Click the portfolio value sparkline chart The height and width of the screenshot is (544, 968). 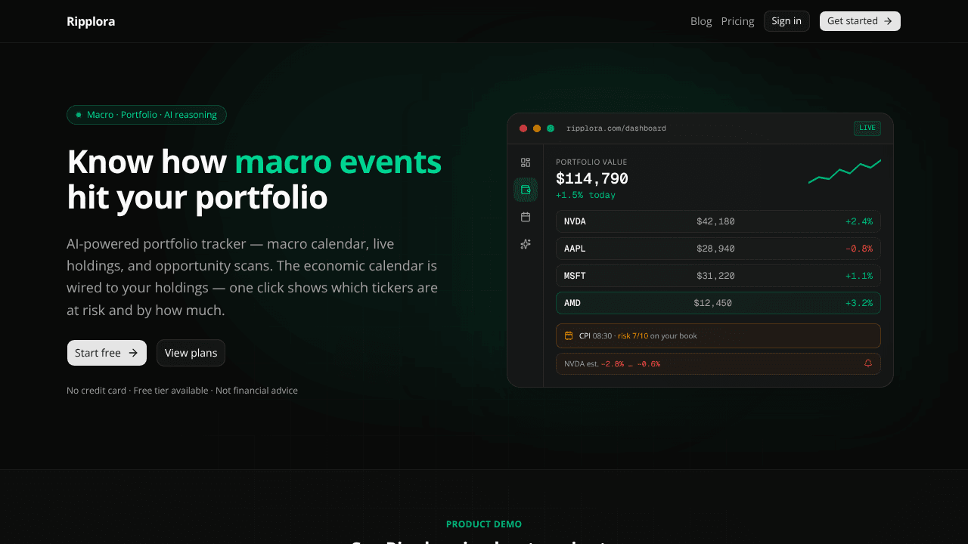pos(845,172)
